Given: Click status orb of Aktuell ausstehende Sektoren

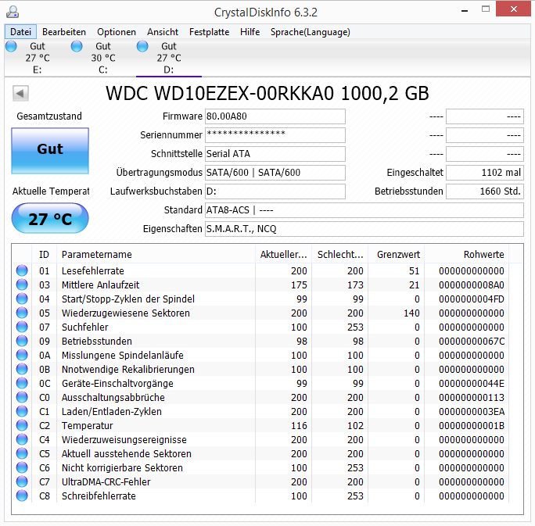Looking at the screenshot, I should pos(22,453).
